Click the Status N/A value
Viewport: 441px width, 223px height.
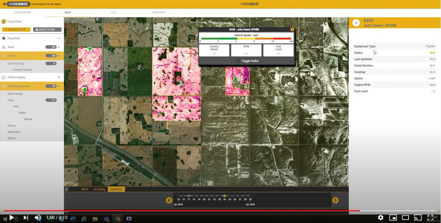click(432, 53)
